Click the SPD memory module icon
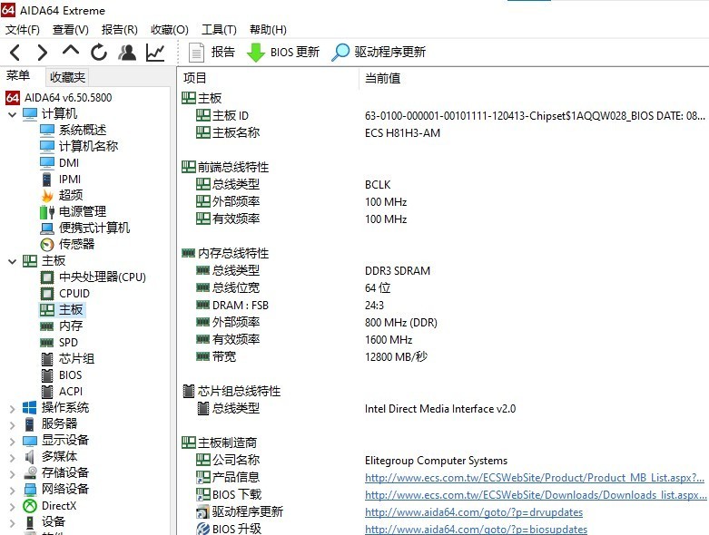The height and width of the screenshot is (535, 709). 47,343
